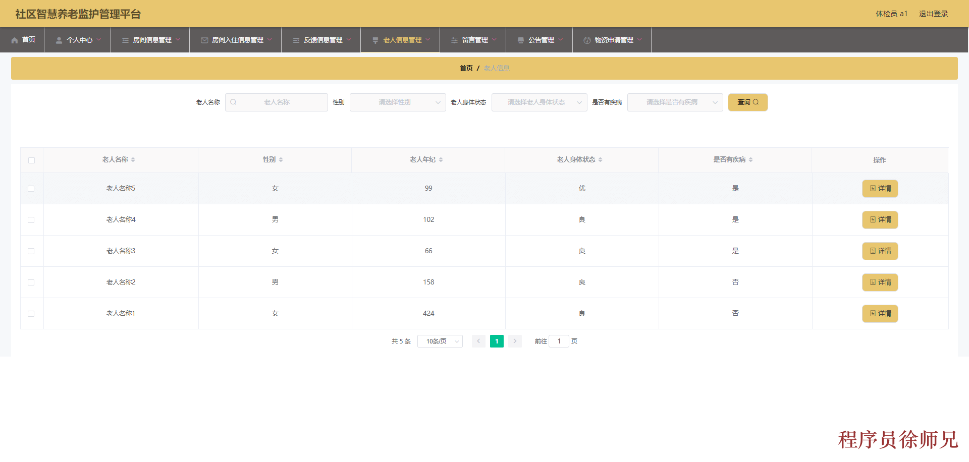969x462 pixels.
Task: Check the checkbox for 老人名称5 row
Action: [31, 188]
